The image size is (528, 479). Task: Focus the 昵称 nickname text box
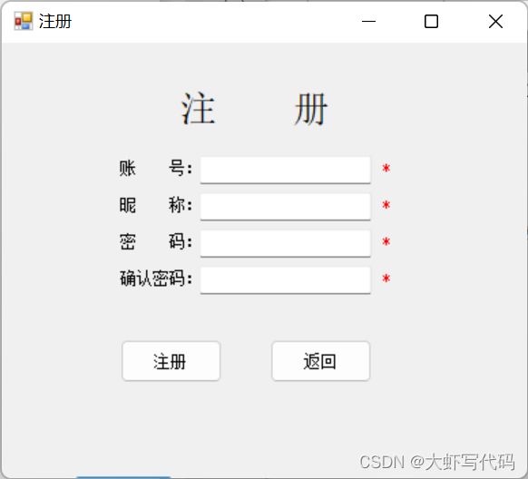pos(285,207)
